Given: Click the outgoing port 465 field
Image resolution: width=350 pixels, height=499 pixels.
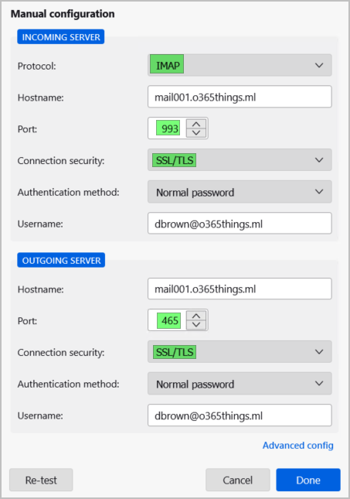Looking at the screenshot, I should pyautogui.click(x=168, y=320).
